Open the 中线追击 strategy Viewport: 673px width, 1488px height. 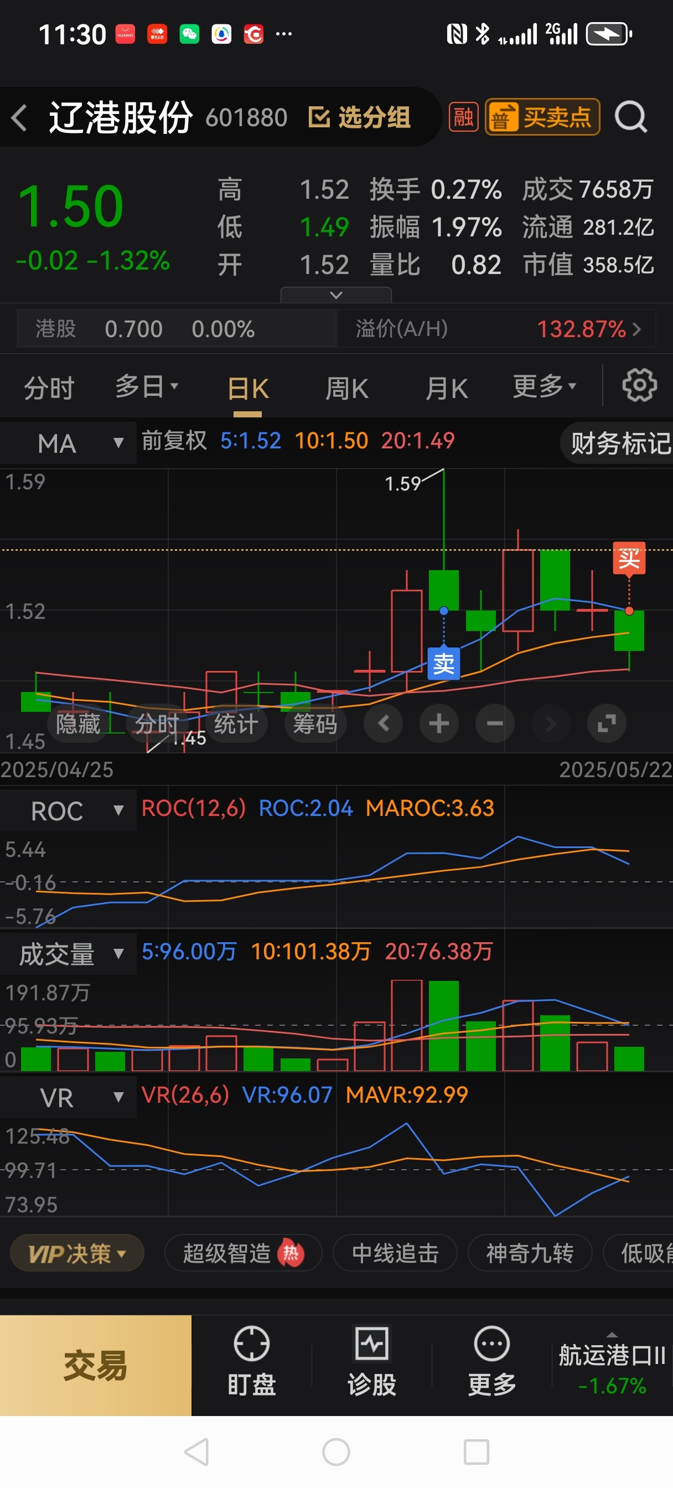[x=395, y=1253]
